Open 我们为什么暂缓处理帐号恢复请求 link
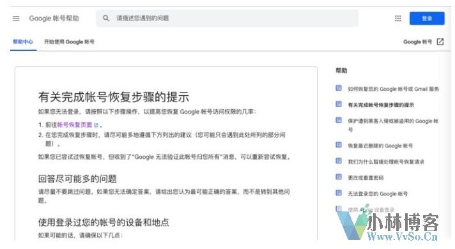 coord(386,162)
